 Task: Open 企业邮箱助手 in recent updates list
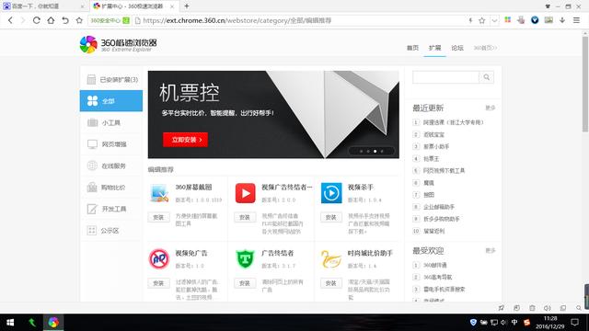(439, 207)
